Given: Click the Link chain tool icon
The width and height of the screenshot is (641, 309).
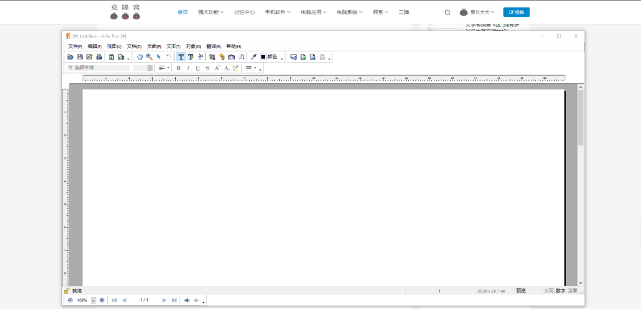Looking at the screenshot, I should click(x=222, y=57).
